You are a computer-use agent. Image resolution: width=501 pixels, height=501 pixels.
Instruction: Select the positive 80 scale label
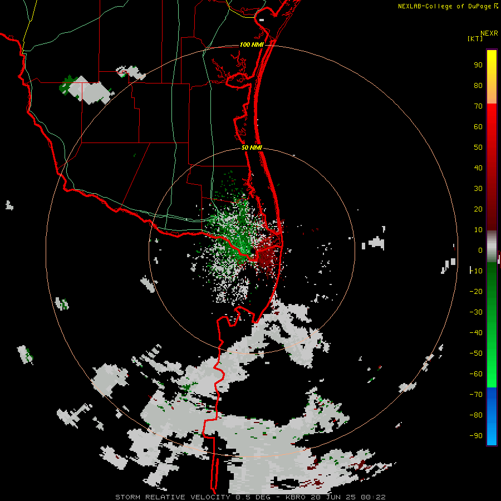pos(478,85)
